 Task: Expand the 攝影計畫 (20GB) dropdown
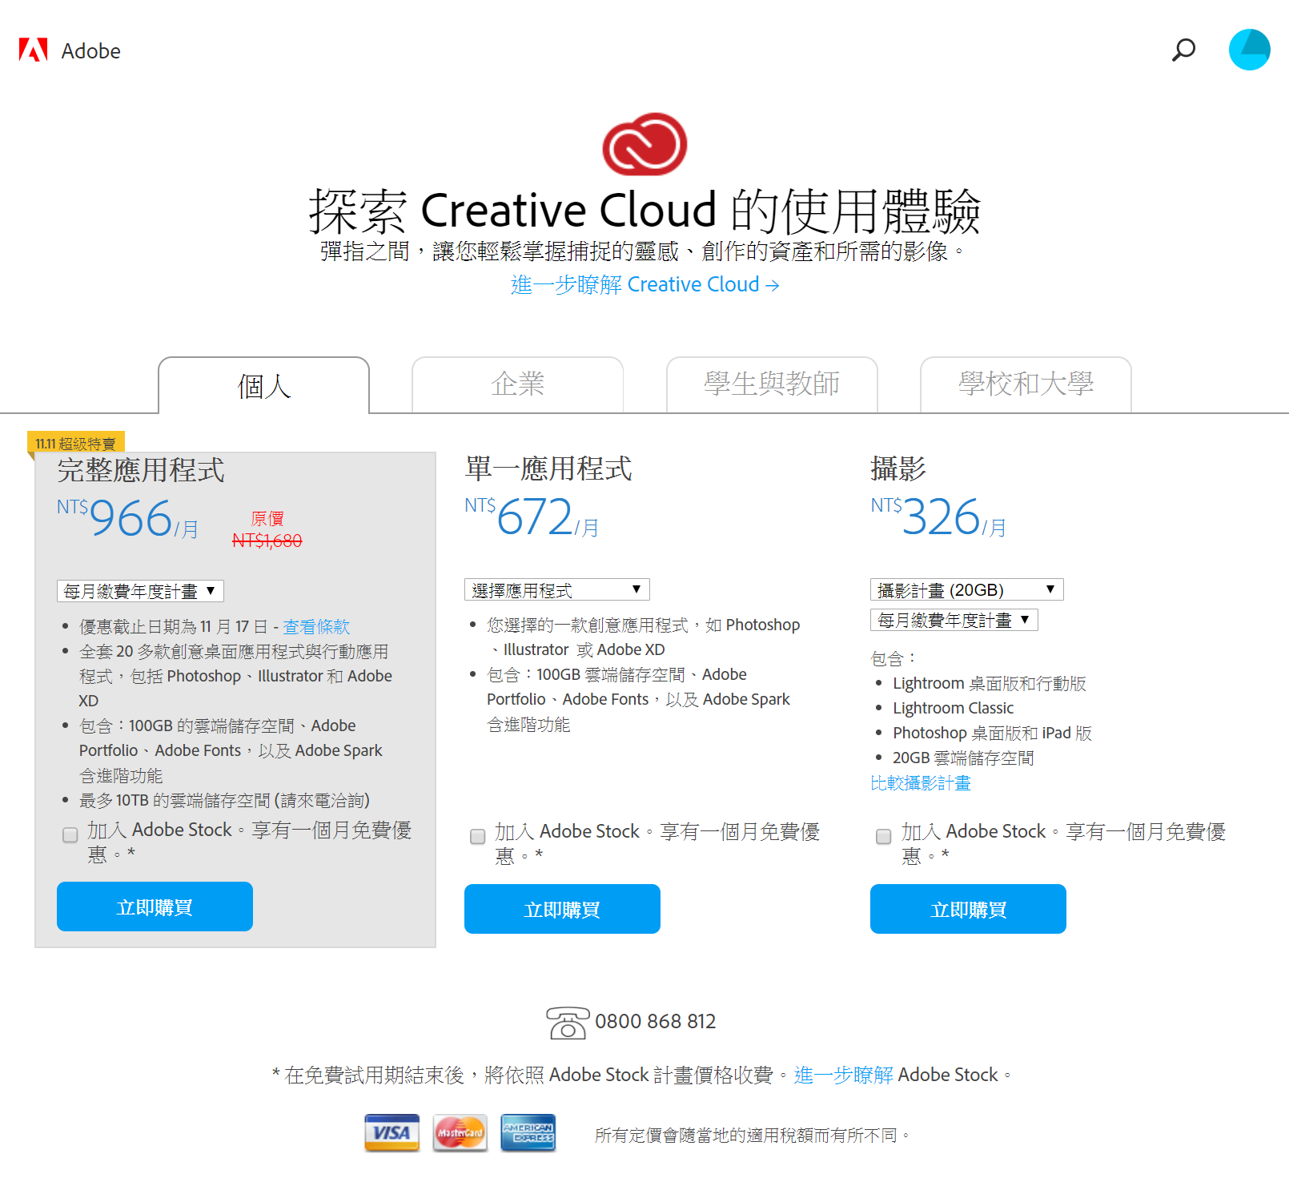[x=966, y=590]
